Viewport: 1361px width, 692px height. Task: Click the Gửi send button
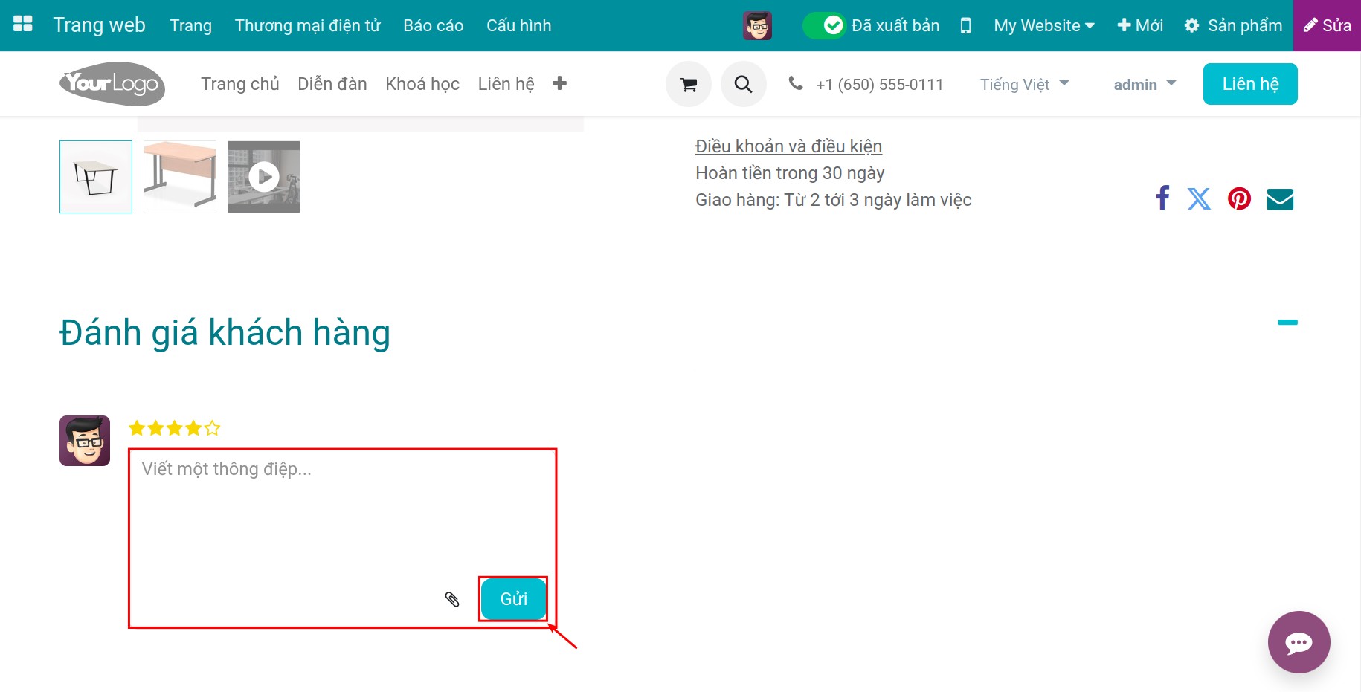(513, 599)
